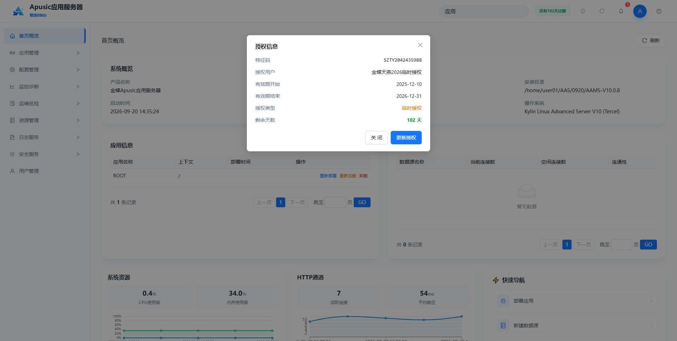The height and width of the screenshot is (341, 677).
Task: Expand the 资源管理 chevron
Action: (x=78, y=120)
